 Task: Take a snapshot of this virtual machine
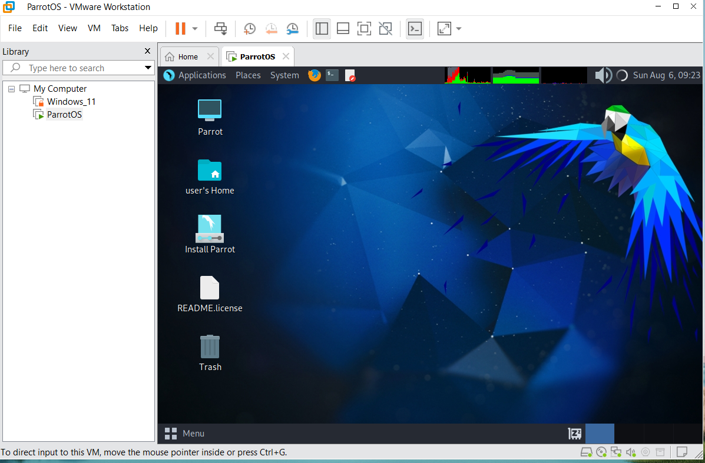[250, 28]
